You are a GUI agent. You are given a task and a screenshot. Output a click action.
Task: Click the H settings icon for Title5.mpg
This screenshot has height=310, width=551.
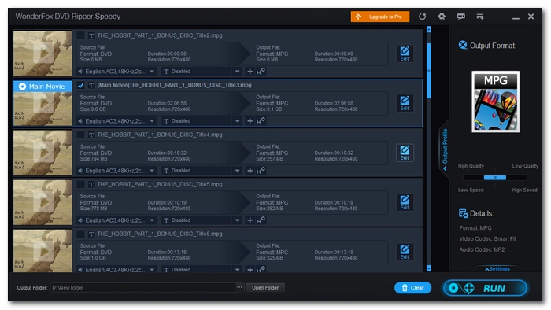tap(261, 220)
